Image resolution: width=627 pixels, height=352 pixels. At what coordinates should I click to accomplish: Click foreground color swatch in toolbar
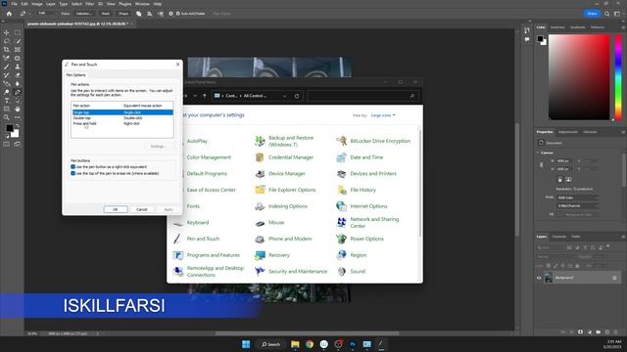click(x=9, y=128)
